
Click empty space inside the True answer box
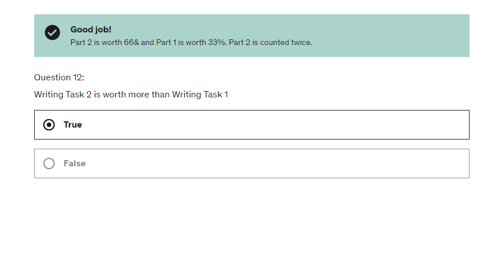285,125
